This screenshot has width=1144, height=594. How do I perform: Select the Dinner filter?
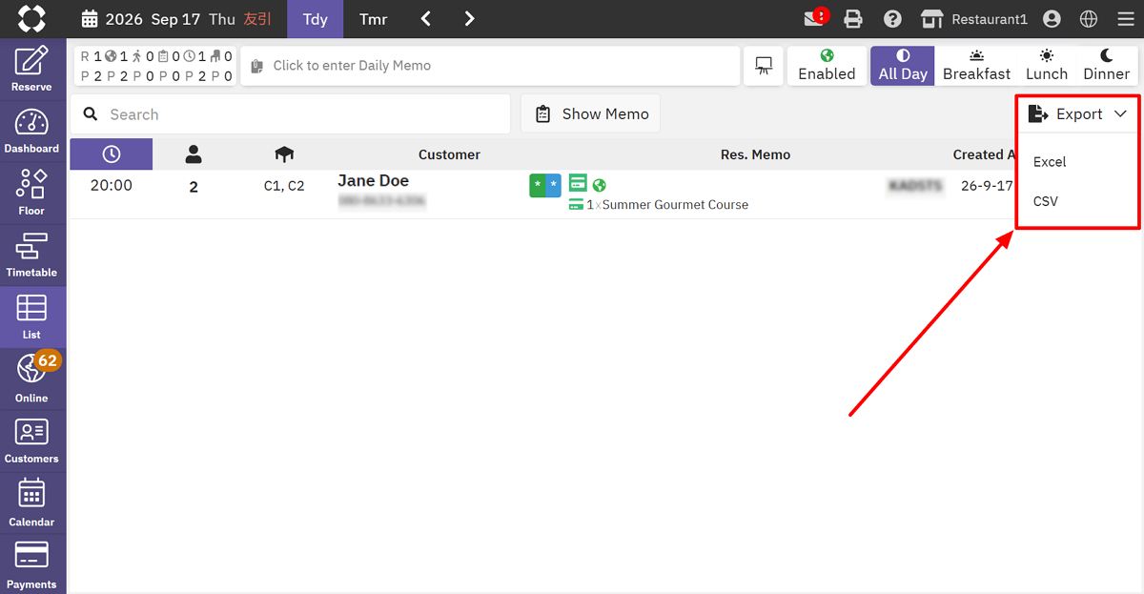(1106, 66)
